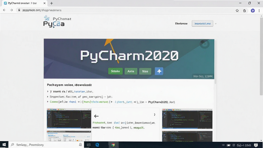The width and height of the screenshot is (263, 148).
Task: Open the top-right dark IDE screenshot thumbnail
Action: click(x=187, y=119)
